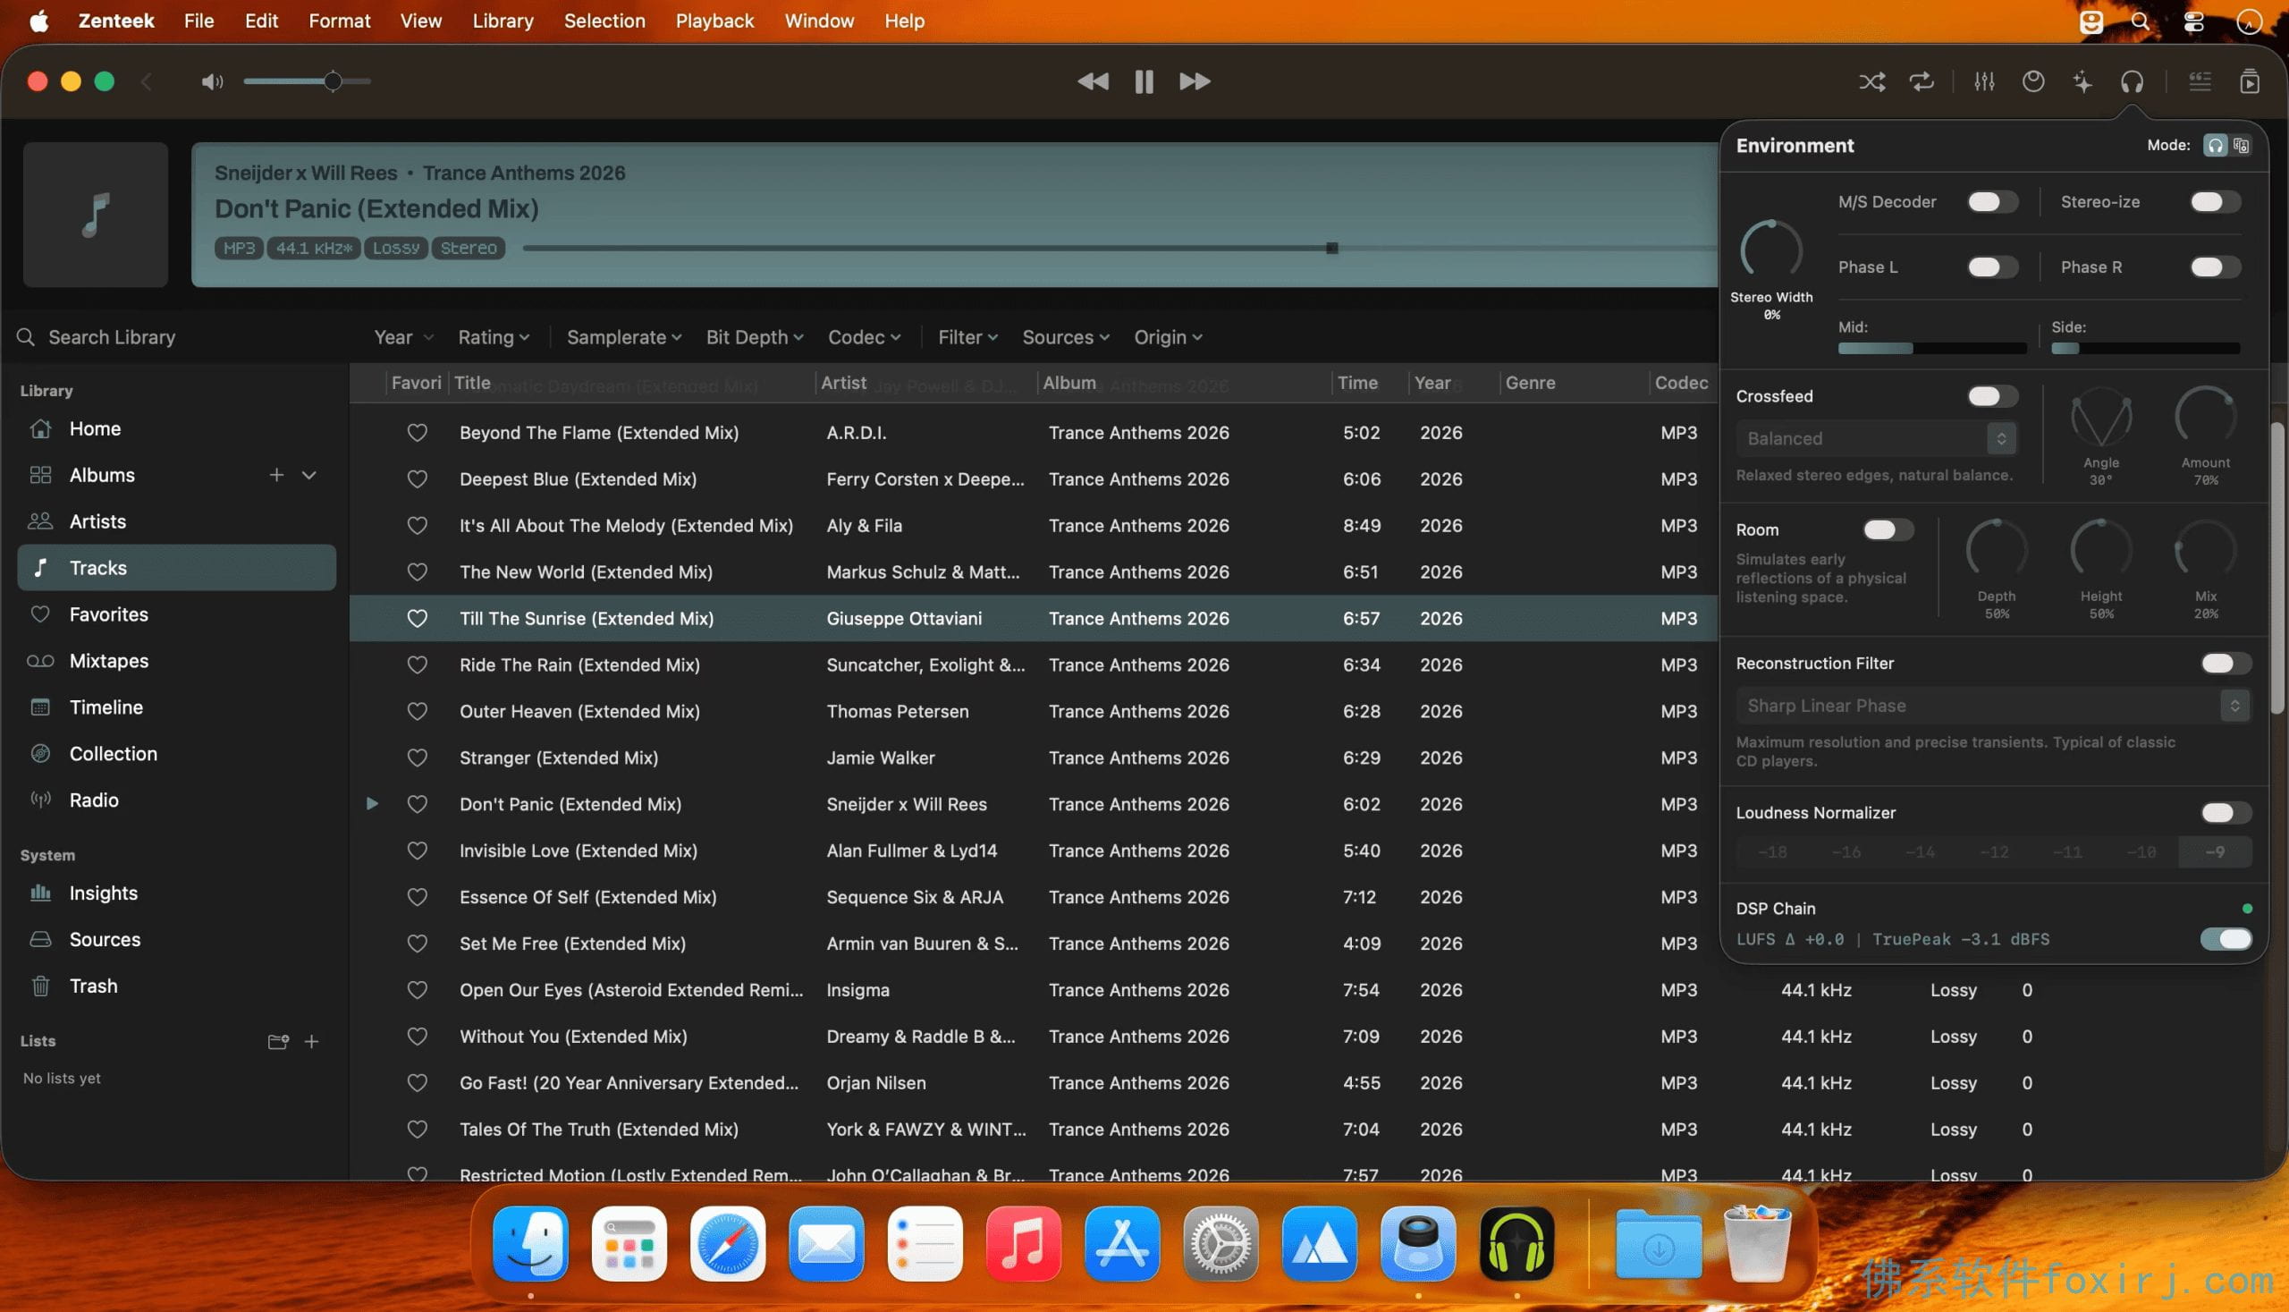
Task: Open the Codec filter dropdown
Action: pyautogui.click(x=864, y=337)
